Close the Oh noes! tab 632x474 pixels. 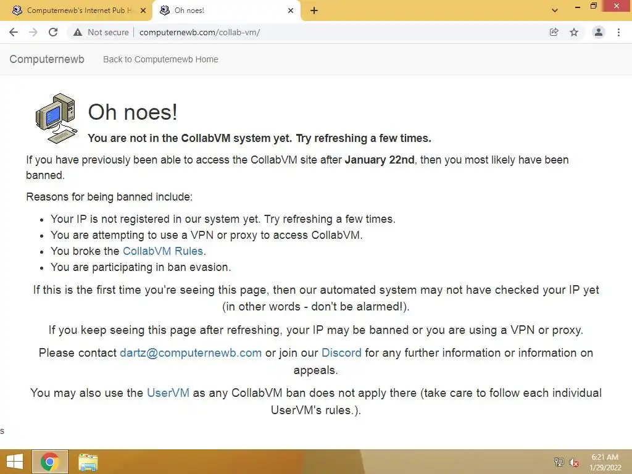[291, 10]
